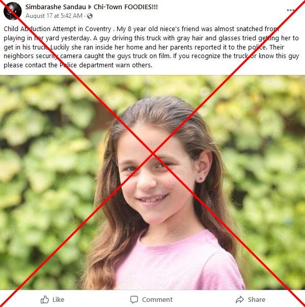Click the Comment text label
The image size is (305, 307).
coord(157,299)
